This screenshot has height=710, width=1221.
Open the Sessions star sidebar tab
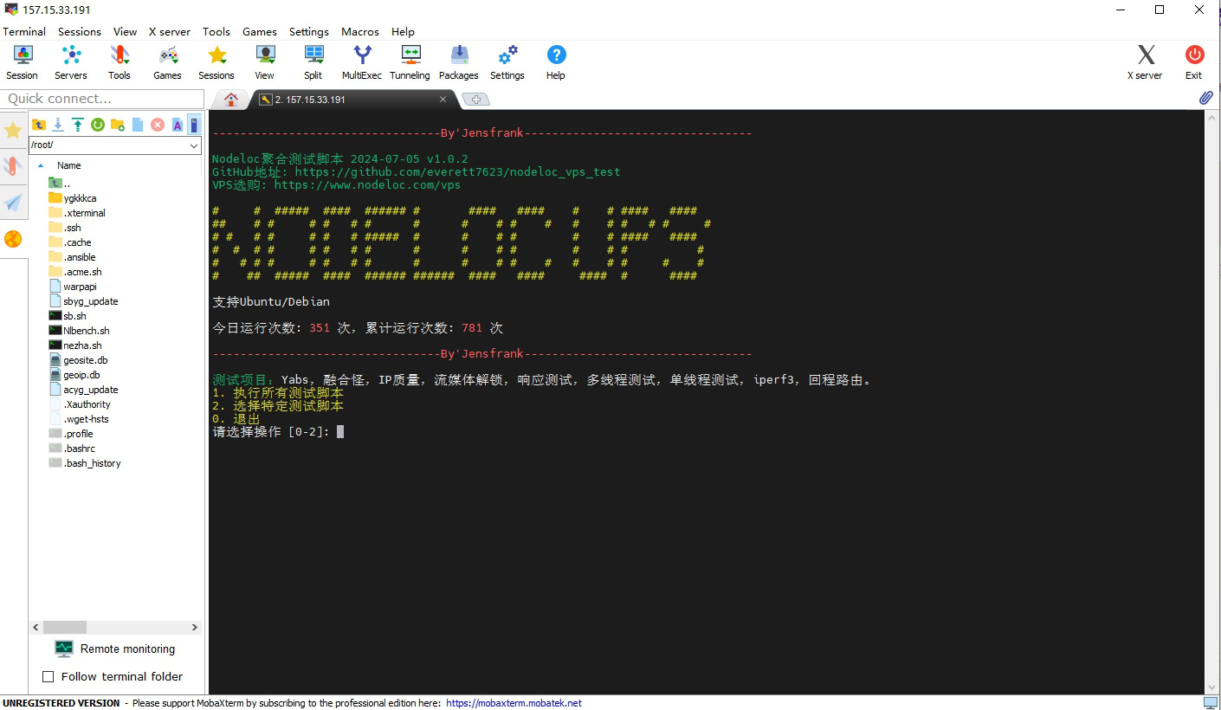click(x=13, y=131)
